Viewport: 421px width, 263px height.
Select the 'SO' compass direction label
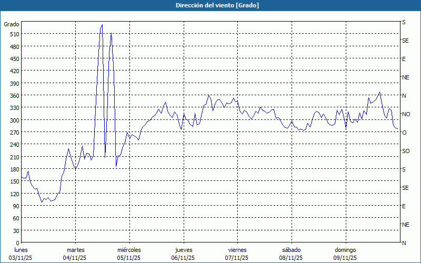coord(406,151)
